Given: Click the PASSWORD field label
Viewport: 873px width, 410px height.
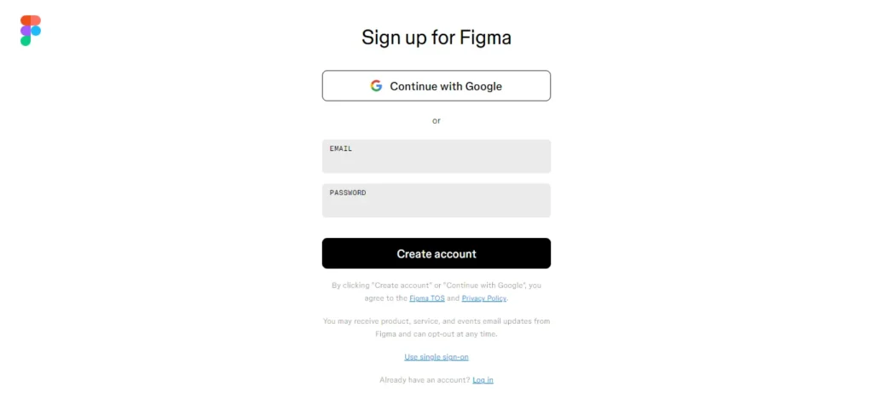Looking at the screenshot, I should click(348, 193).
